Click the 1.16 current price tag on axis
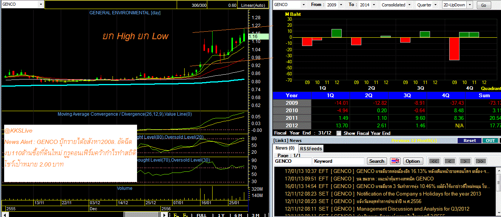501x217 pixels. (258, 37)
